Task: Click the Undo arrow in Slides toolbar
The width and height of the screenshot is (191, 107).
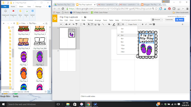Action: tap(70, 24)
